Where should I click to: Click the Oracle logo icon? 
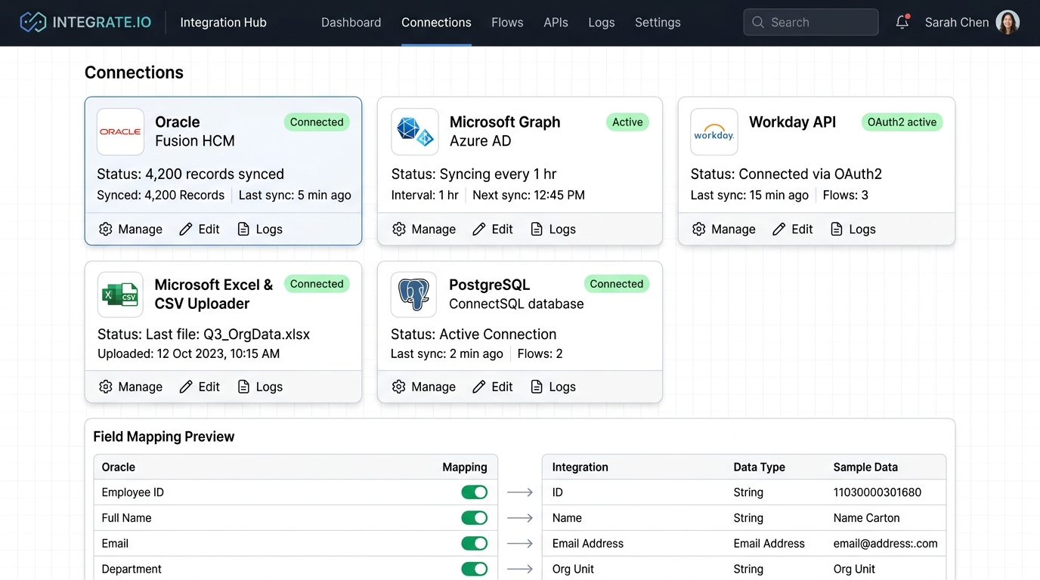pyautogui.click(x=120, y=131)
